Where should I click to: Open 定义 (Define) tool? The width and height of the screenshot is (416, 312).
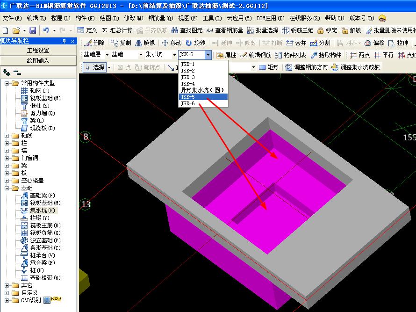[87, 30]
